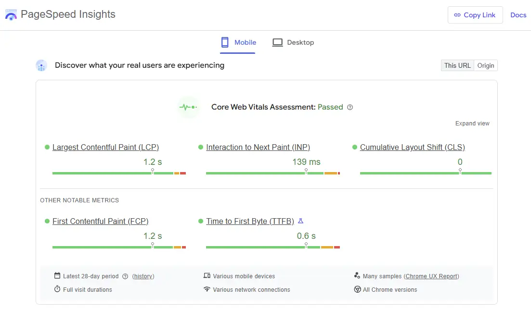This screenshot has width=531, height=310.
Task: Select the Origin toggle
Action: [486, 65]
